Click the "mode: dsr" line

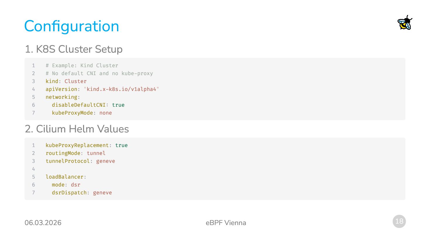click(x=66, y=185)
